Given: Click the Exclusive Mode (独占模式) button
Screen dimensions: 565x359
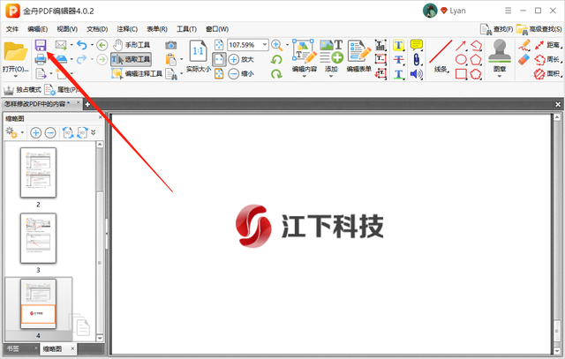Looking at the screenshot, I should (22, 90).
